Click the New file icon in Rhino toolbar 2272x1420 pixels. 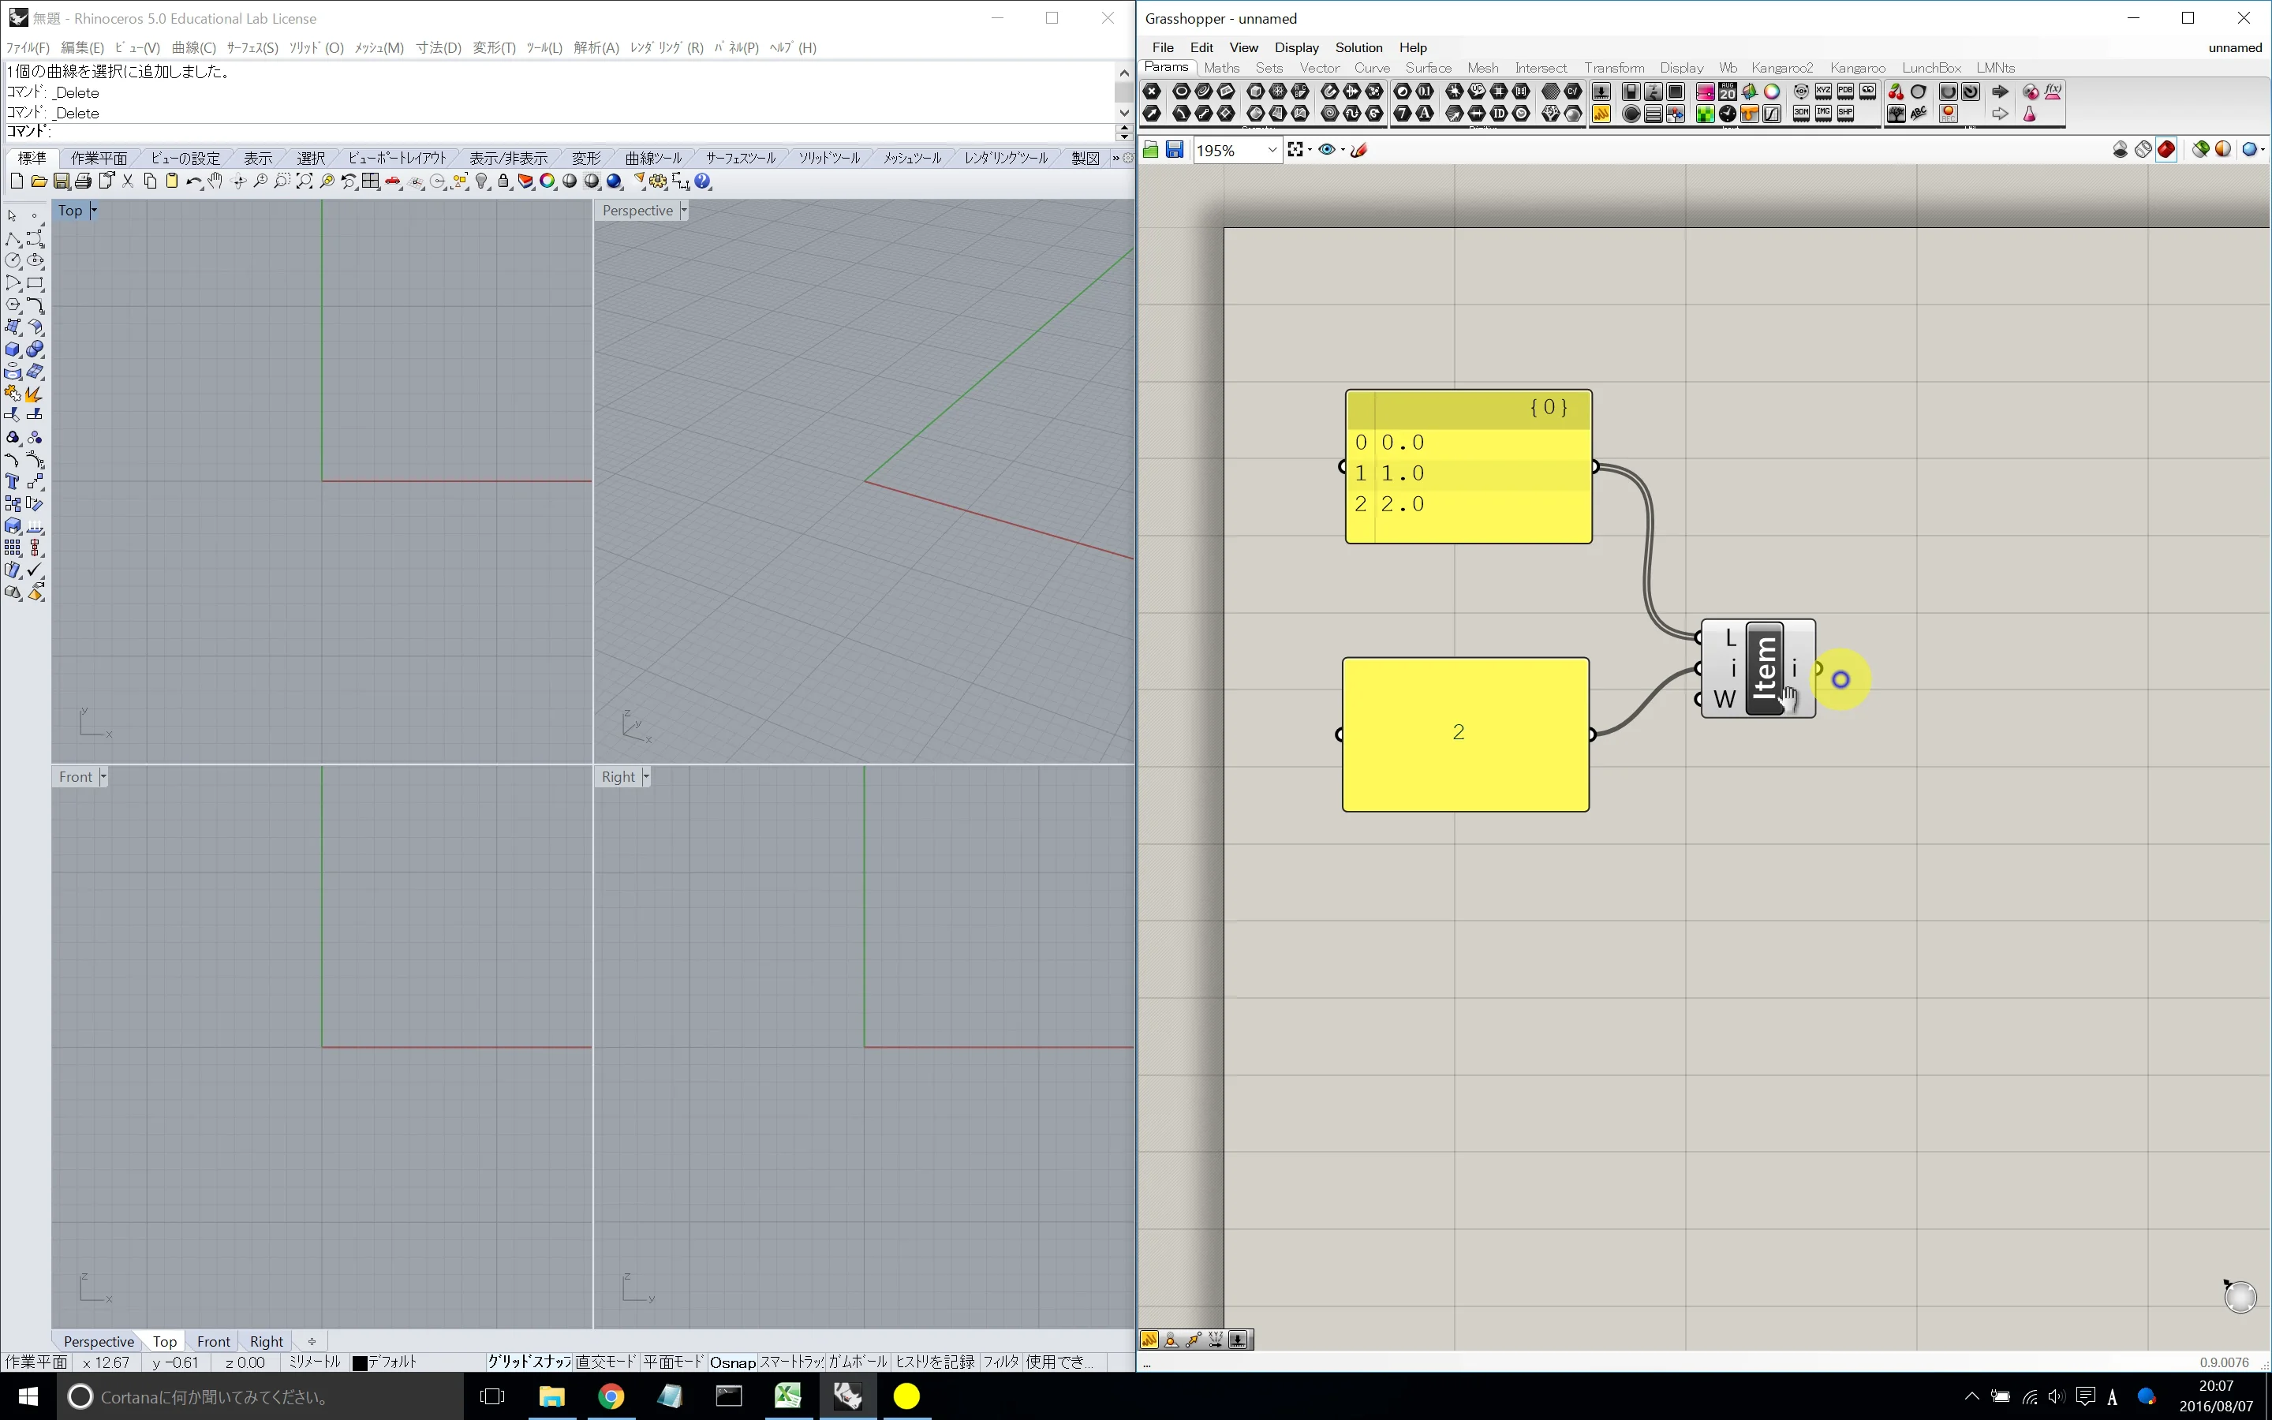[16, 181]
